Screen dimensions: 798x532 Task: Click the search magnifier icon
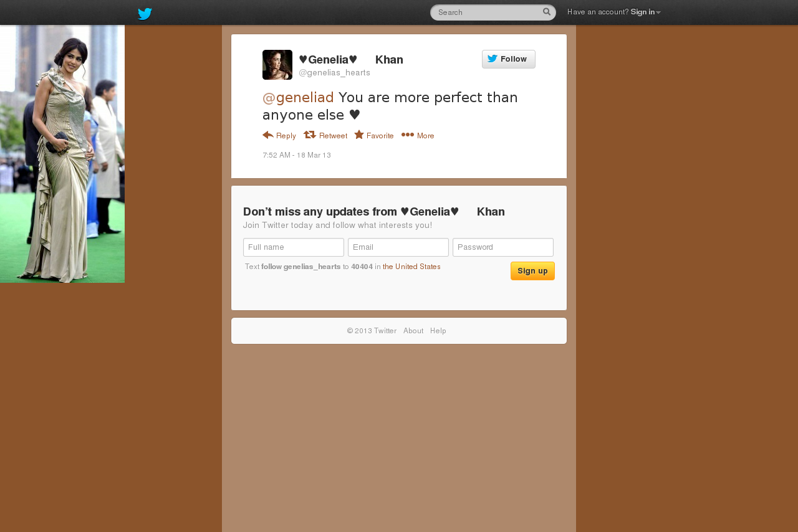[547, 12]
